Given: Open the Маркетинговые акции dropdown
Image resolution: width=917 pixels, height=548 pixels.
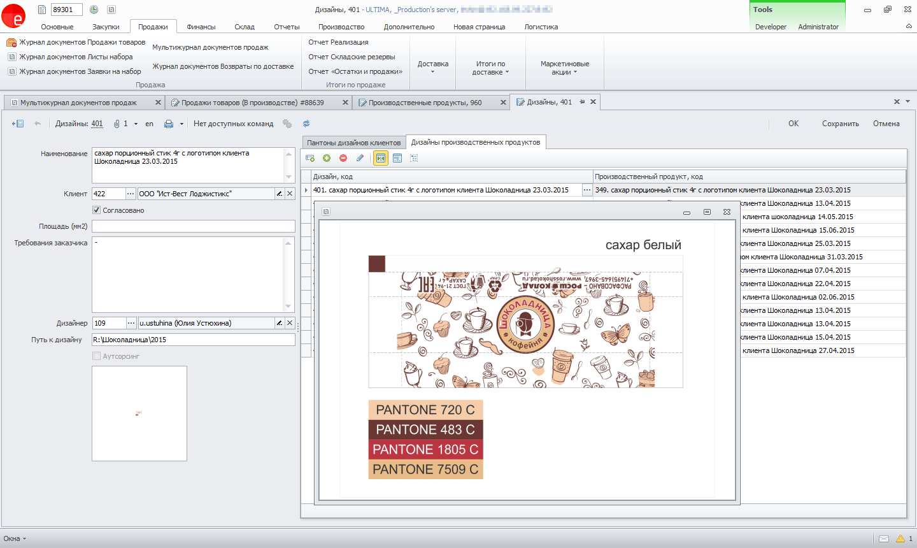Looking at the screenshot, I should click(564, 68).
